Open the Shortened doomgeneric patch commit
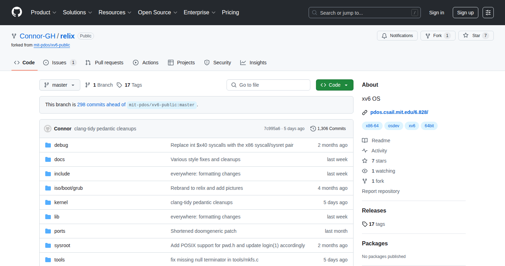Screen dimensions: 505x266 [203, 231]
